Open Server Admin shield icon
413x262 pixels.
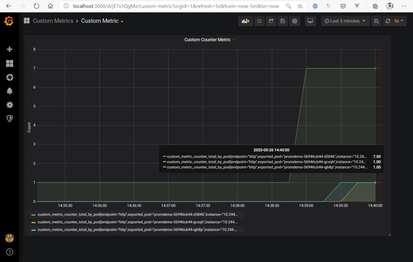pyautogui.click(x=10, y=119)
